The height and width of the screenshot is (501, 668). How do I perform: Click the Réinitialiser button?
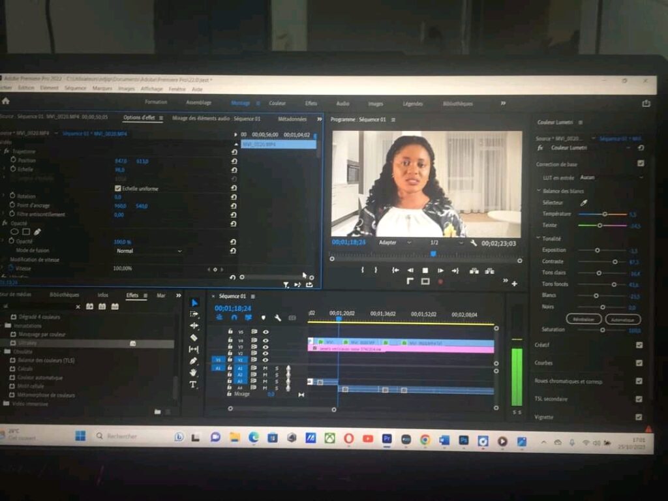(x=584, y=319)
